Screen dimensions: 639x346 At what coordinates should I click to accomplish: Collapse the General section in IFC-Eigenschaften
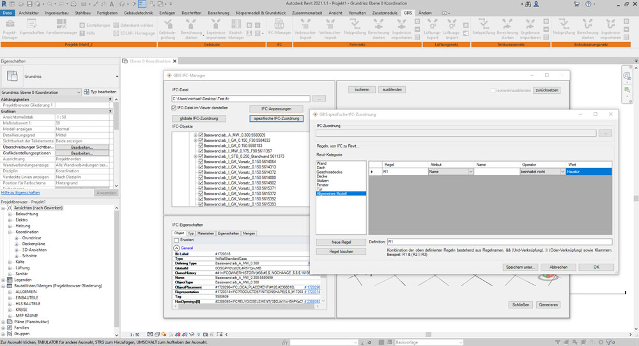tap(176, 248)
